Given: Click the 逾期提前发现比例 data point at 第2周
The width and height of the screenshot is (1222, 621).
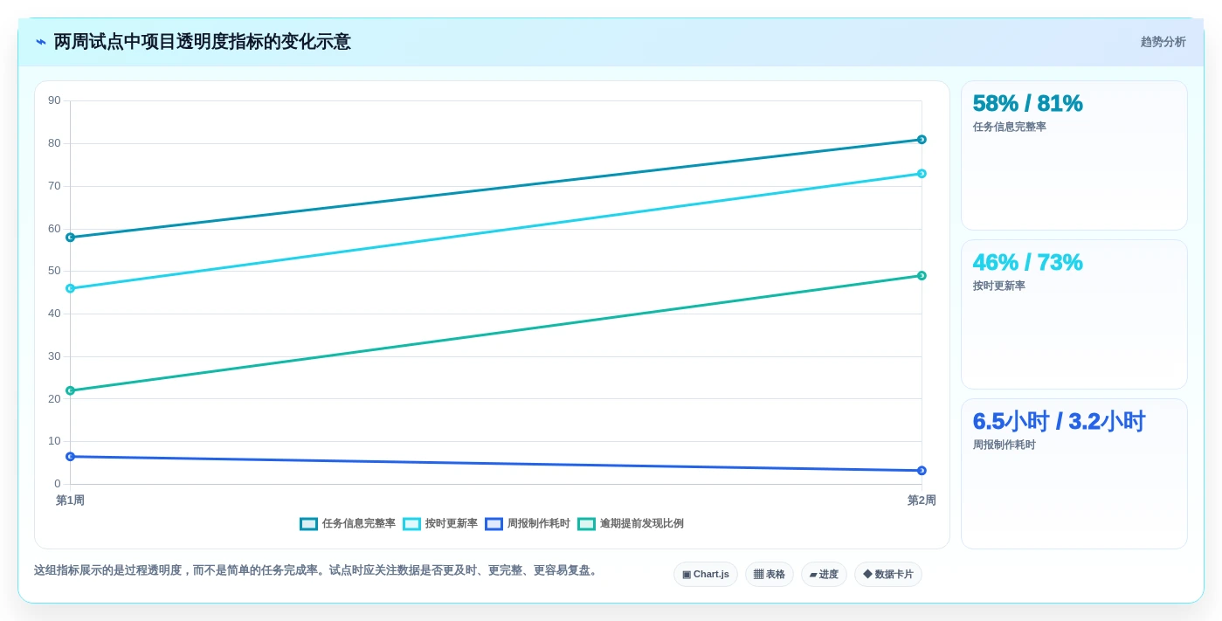Looking at the screenshot, I should pyautogui.click(x=922, y=276).
